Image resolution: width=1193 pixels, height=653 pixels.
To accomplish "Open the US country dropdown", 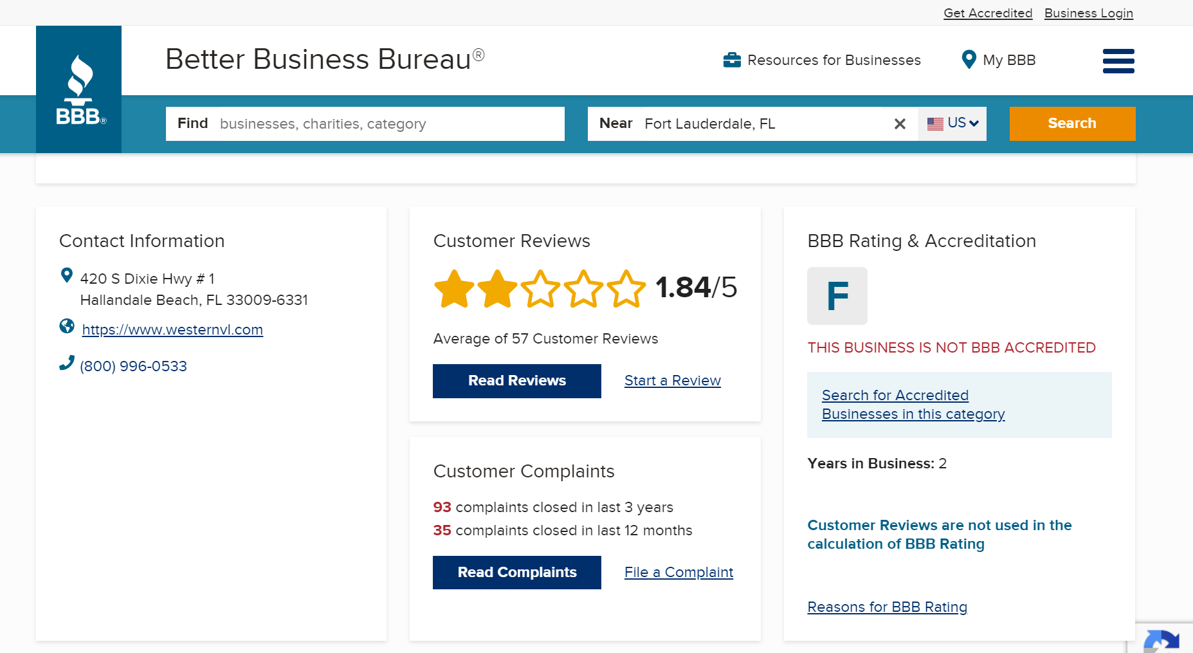I will point(952,124).
